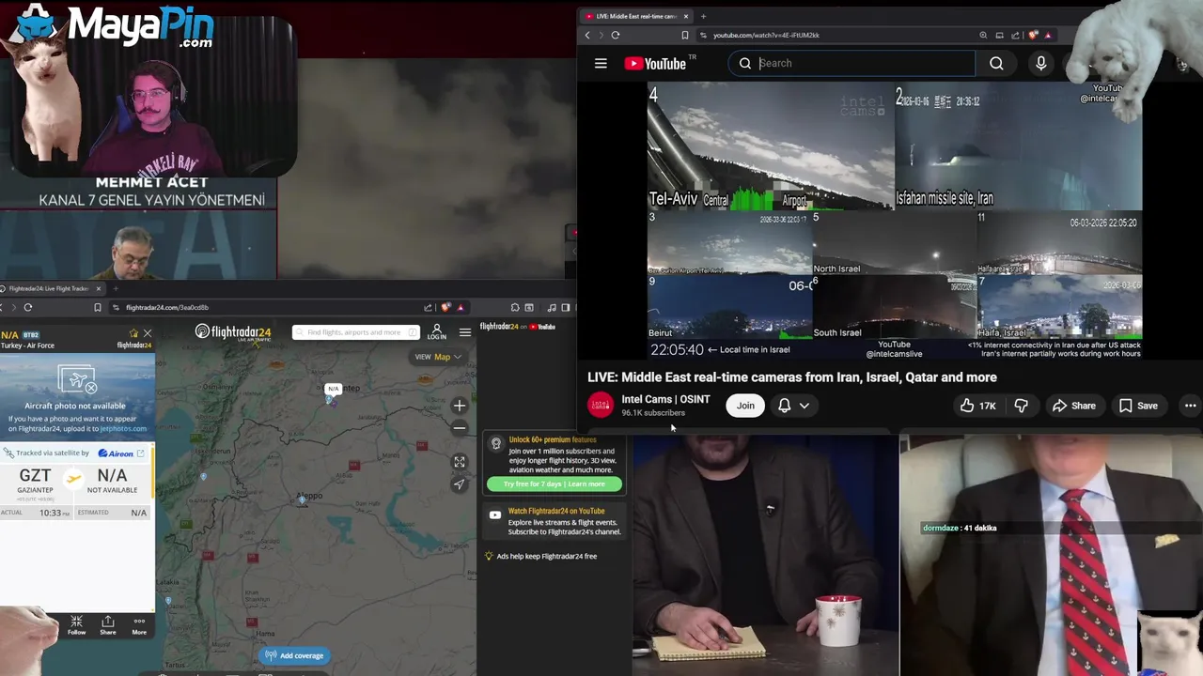Screen dimensions: 1203x676
Task: Open Flightradar24 hamburger menu
Action: pyautogui.click(x=465, y=332)
